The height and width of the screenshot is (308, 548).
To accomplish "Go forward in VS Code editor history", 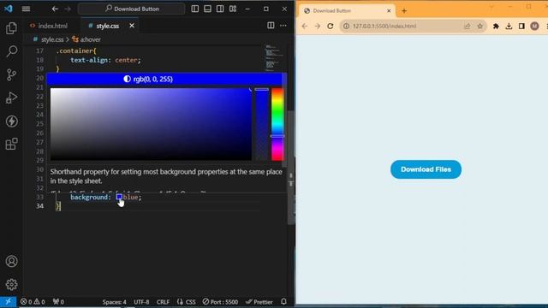I will point(68,9).
